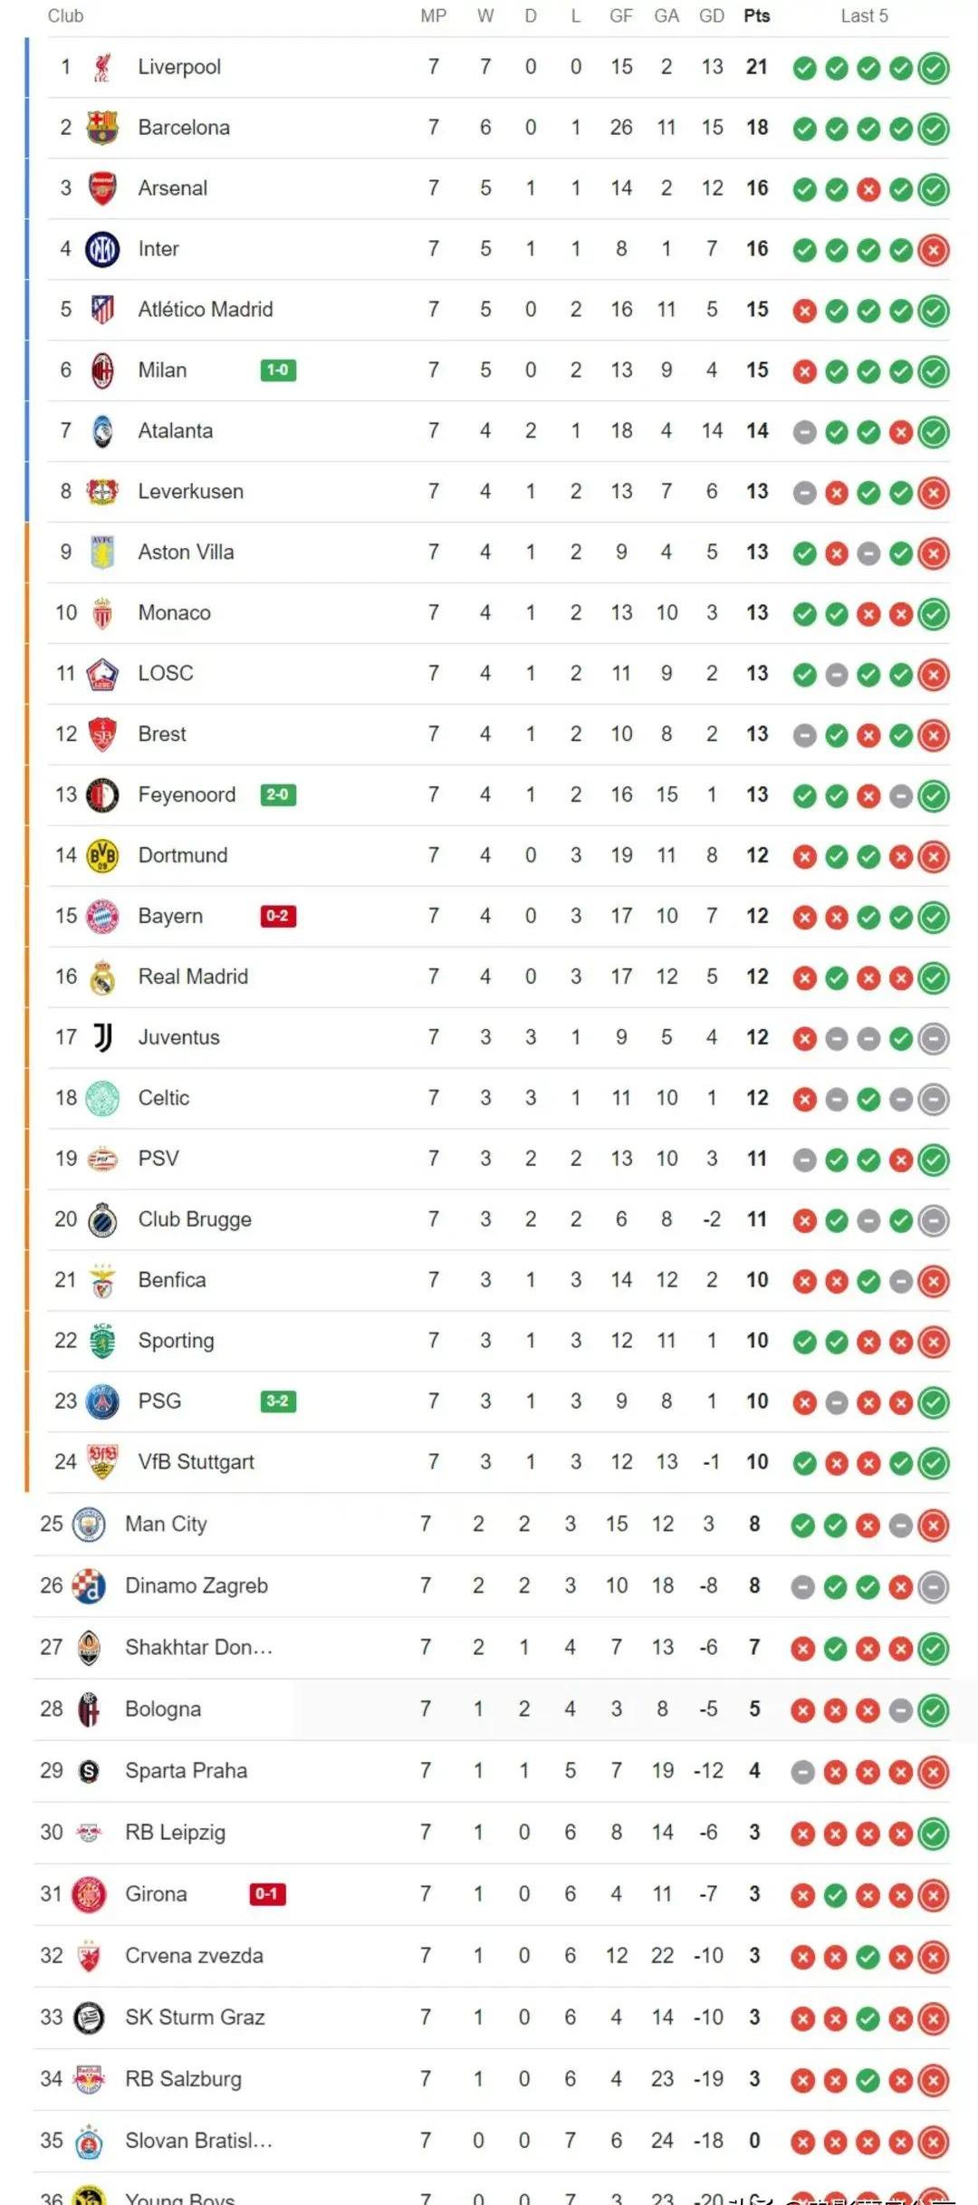Click Inter's latest loss result icon
This screenshot has height=2205, width=978.
click(x=934, y=250)
